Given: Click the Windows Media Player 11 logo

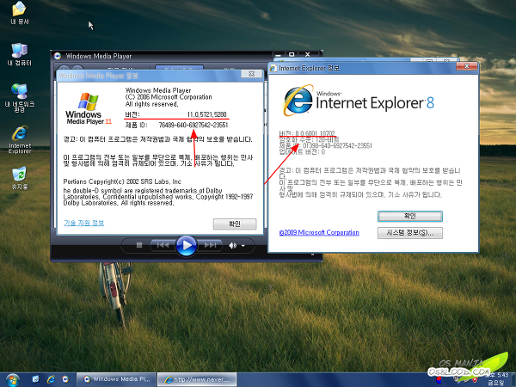Looking at the screenshot, I should click(x=89, y=108).
